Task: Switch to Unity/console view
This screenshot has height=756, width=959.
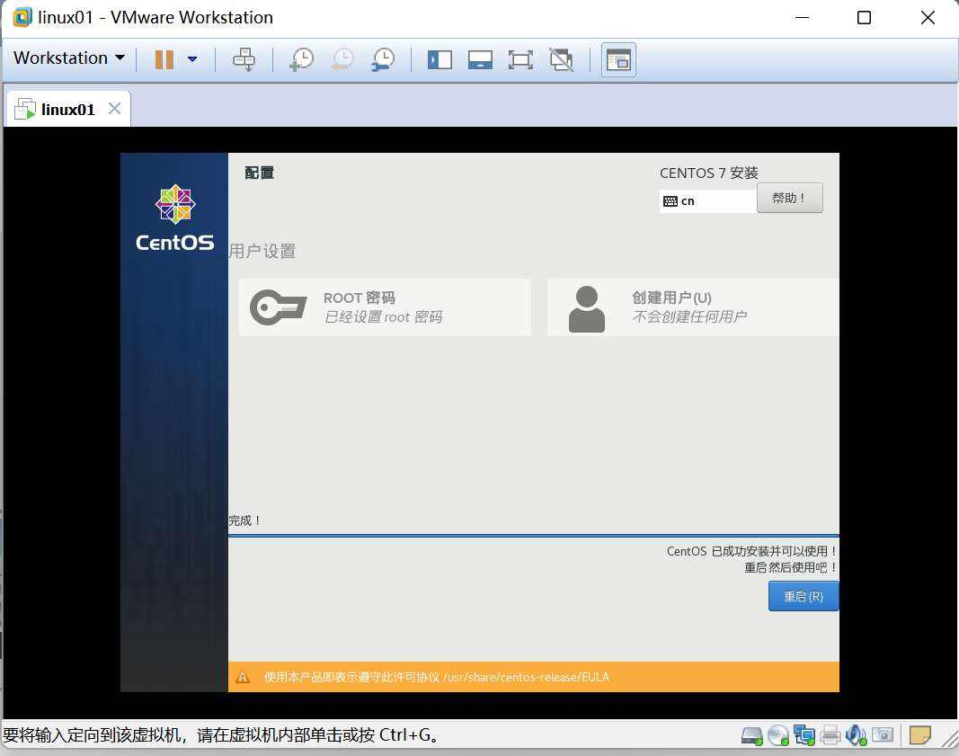Action: pyautogui.click(x=618, y=60)
